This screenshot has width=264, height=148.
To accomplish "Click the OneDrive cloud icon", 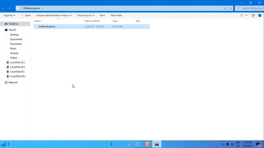I will coord(6,24).
